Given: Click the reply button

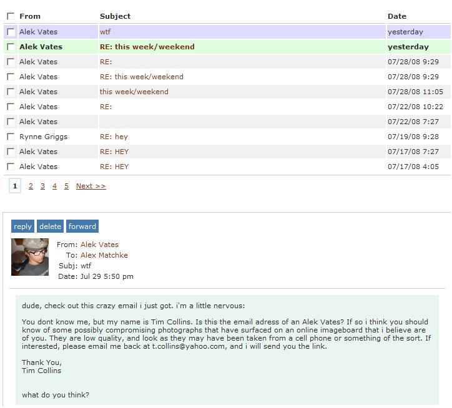Looking at the screenshot, I should click(x=22, y=226).
